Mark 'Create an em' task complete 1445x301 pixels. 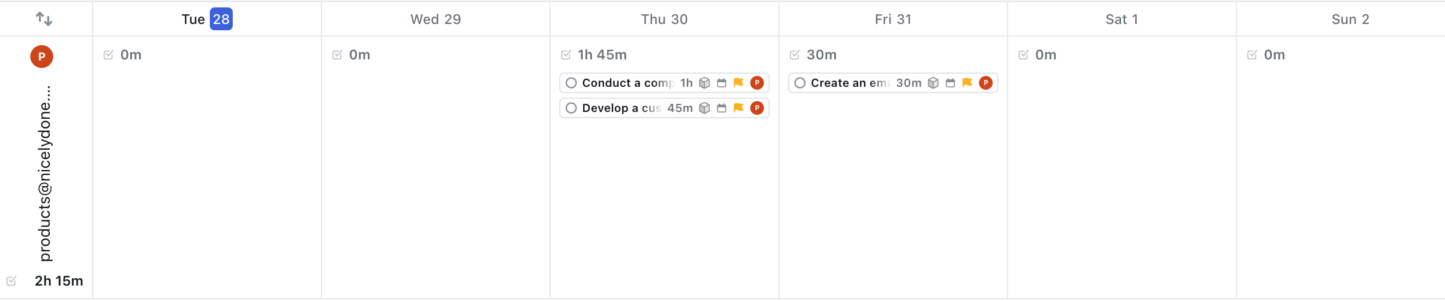click(x=800, y=83)
